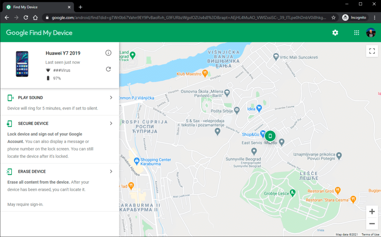381x237 pixels.
Task: Select the Restoran Stara Cesma pin
Action: tap(353, 199)
